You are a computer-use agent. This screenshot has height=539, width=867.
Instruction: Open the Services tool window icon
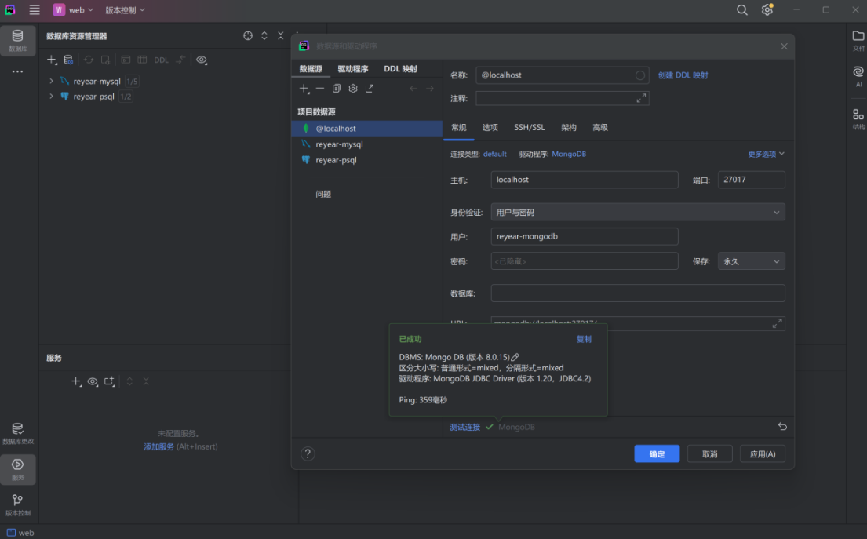18,469
